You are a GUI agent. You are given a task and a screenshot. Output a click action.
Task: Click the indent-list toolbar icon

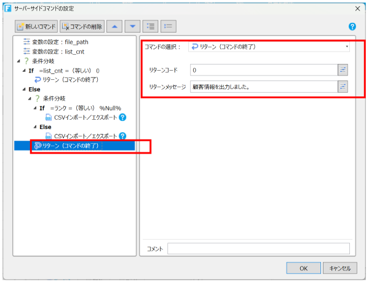tap(151, 26)
